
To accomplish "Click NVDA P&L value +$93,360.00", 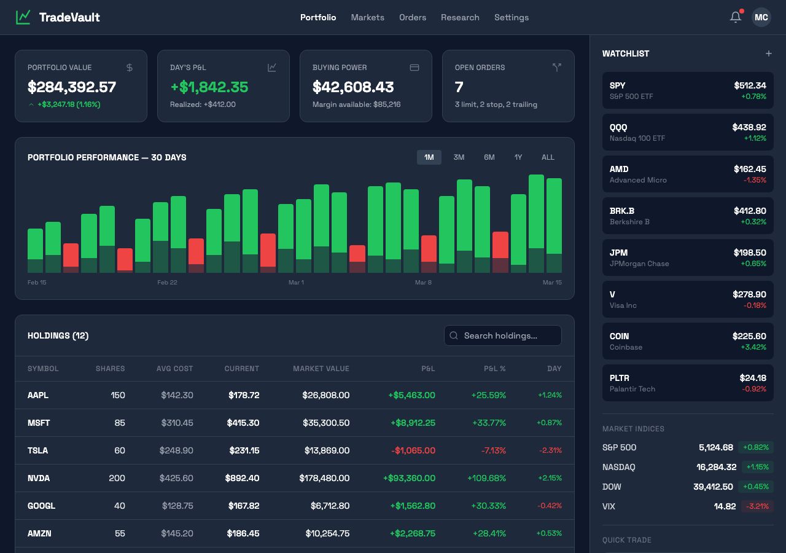I will click(x=409, y=478).
